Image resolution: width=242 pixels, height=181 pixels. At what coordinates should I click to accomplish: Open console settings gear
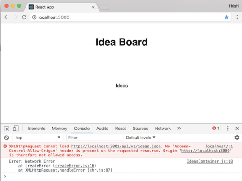tap(237, 138)
